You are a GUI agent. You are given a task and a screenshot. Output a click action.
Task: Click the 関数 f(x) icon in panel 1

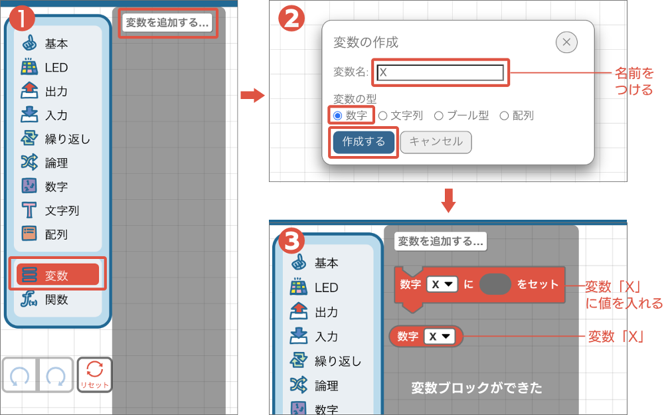[29, 299]
